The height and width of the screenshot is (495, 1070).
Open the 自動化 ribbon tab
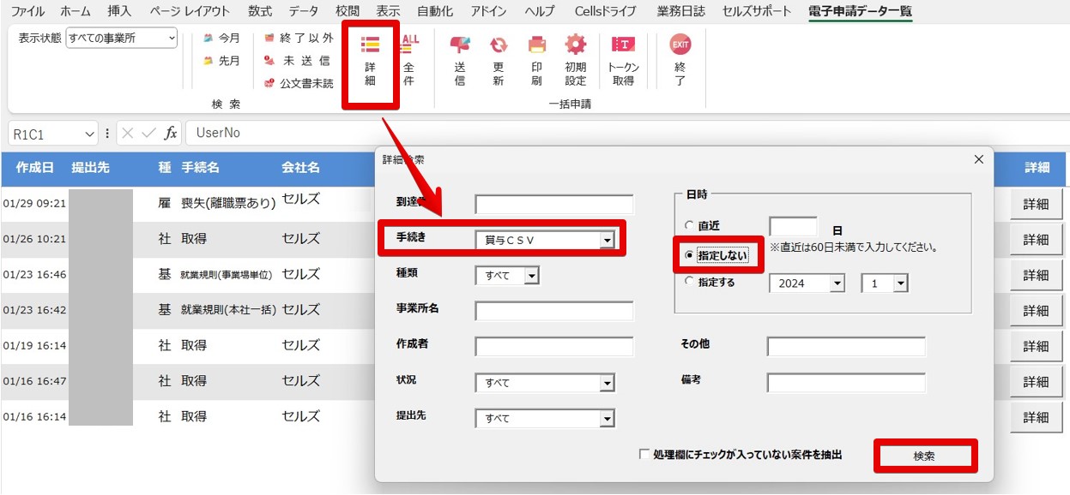(x=435, y=11)
